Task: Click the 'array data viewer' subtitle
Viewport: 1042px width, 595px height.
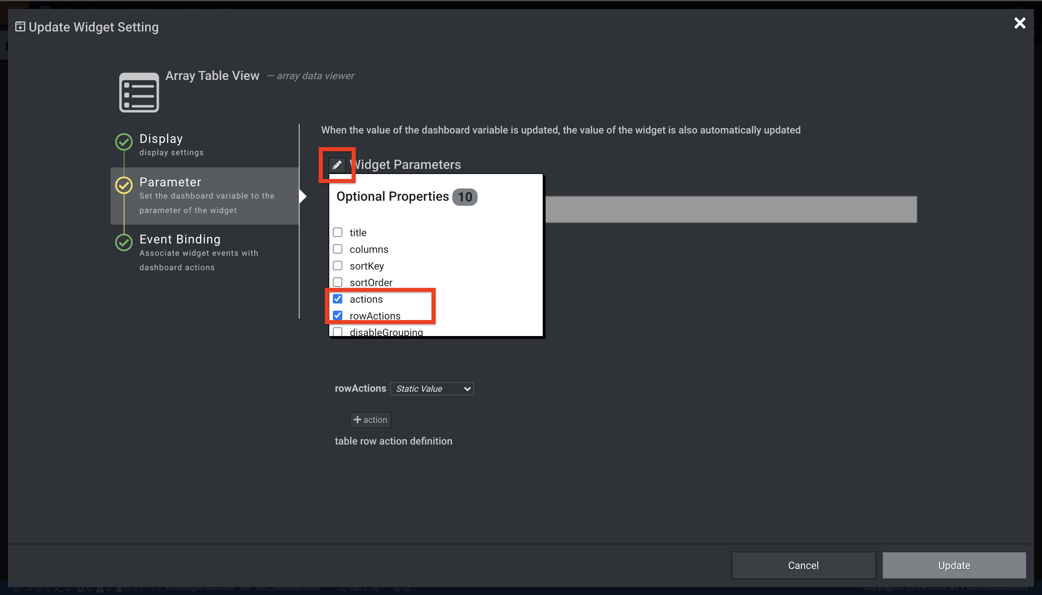Action: click(x=315, y=76)
